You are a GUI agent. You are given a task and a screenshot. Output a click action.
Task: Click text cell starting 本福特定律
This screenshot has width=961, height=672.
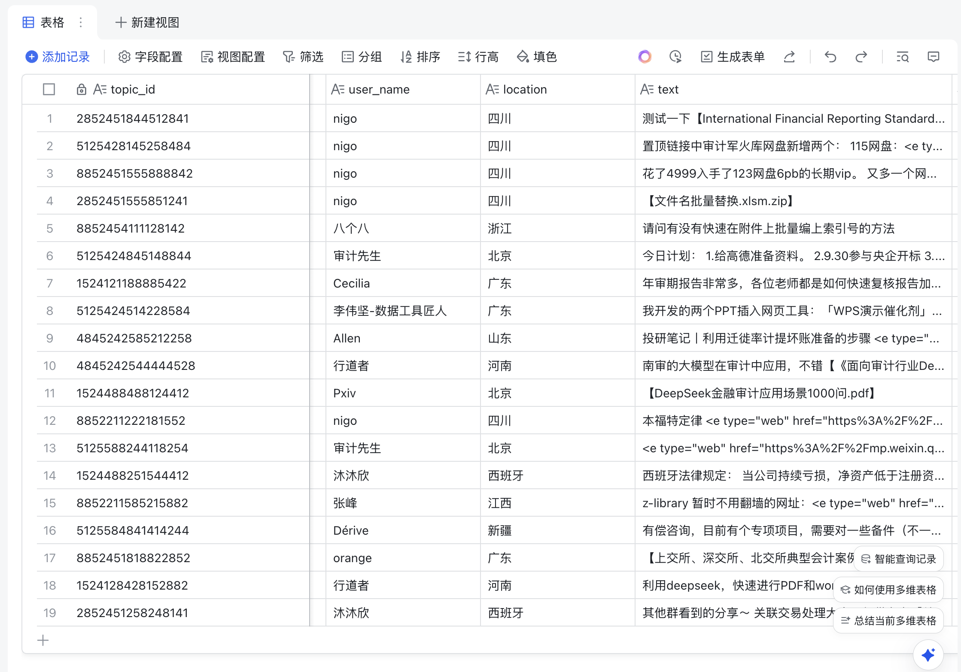coord(794,421)
